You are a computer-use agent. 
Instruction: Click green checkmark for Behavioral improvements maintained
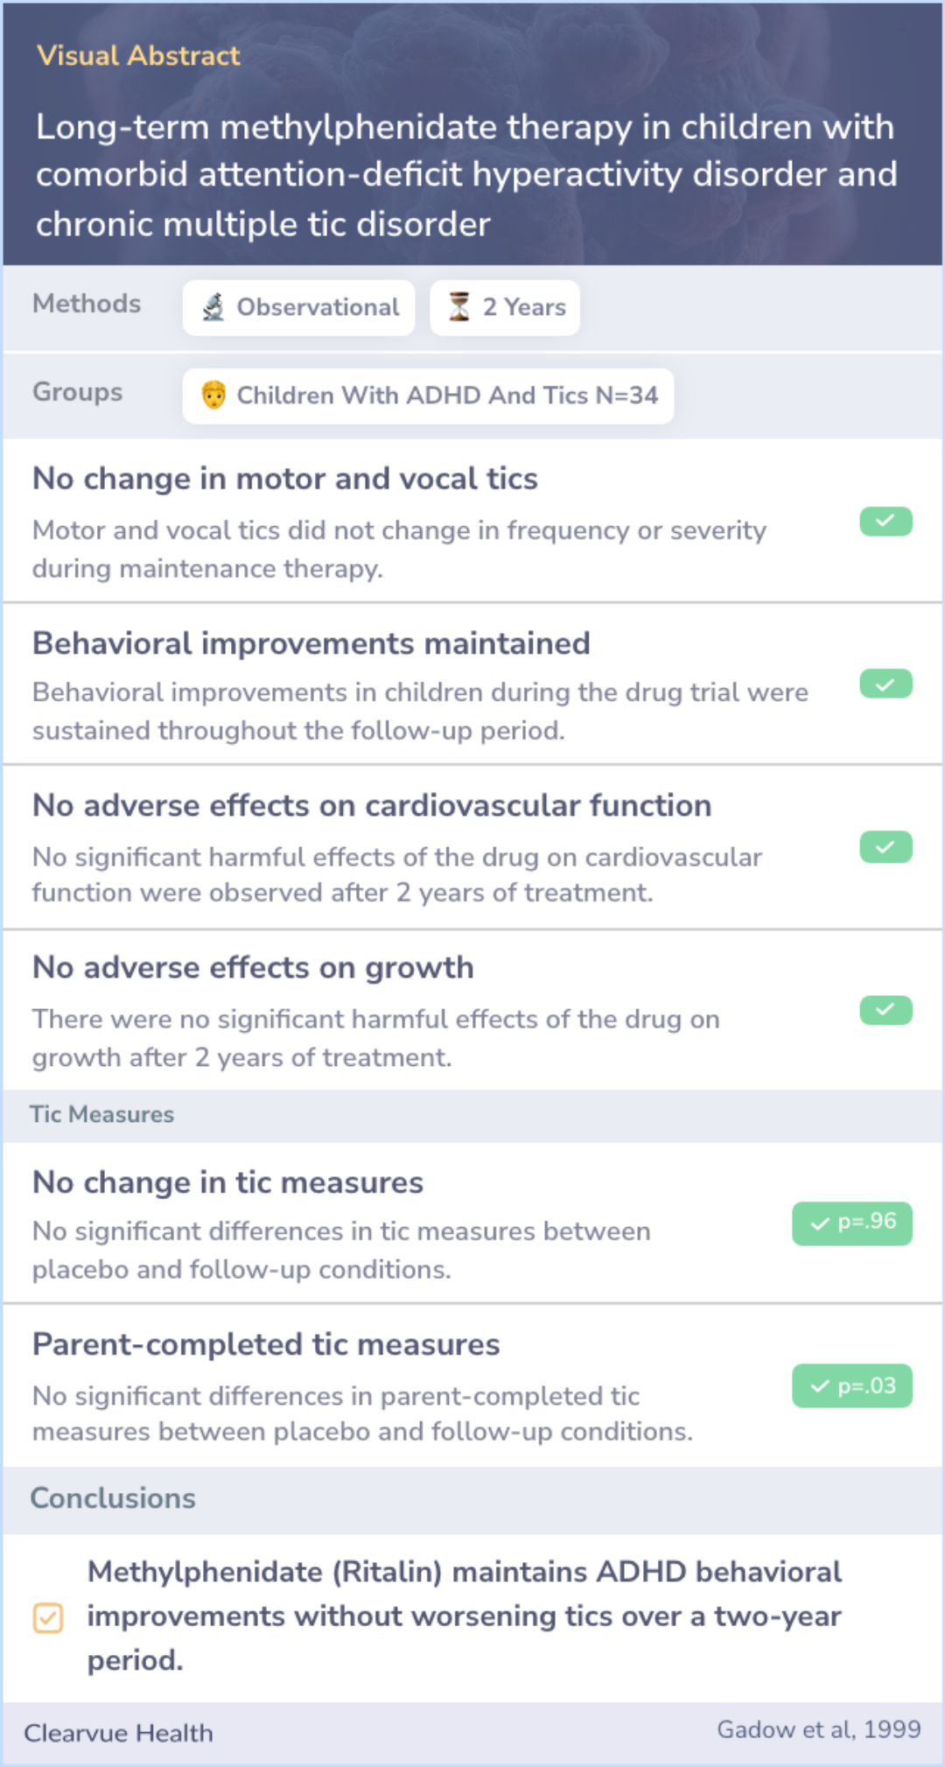click(885, 684)
